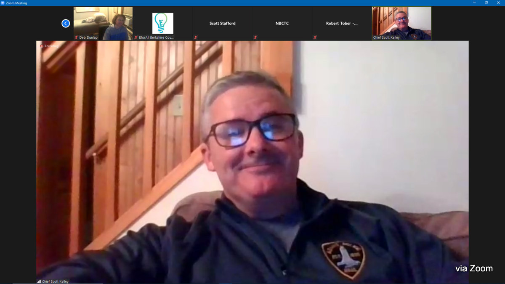Click the network signal strength bars icon

(x=39, y=281)
